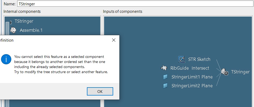Click the blue information icon in dialog
This screenshot has height=107, width=254.
click(6, 59)
